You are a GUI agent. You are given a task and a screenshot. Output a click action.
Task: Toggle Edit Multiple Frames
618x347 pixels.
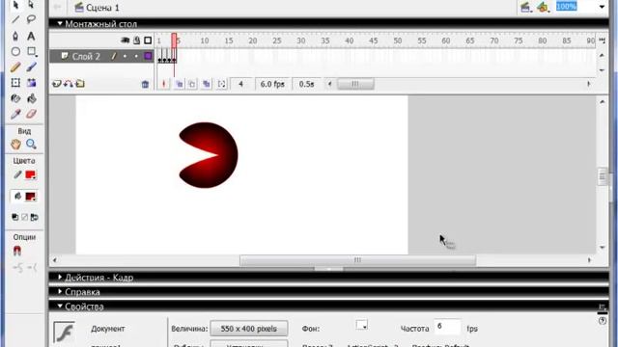[206, 84]
